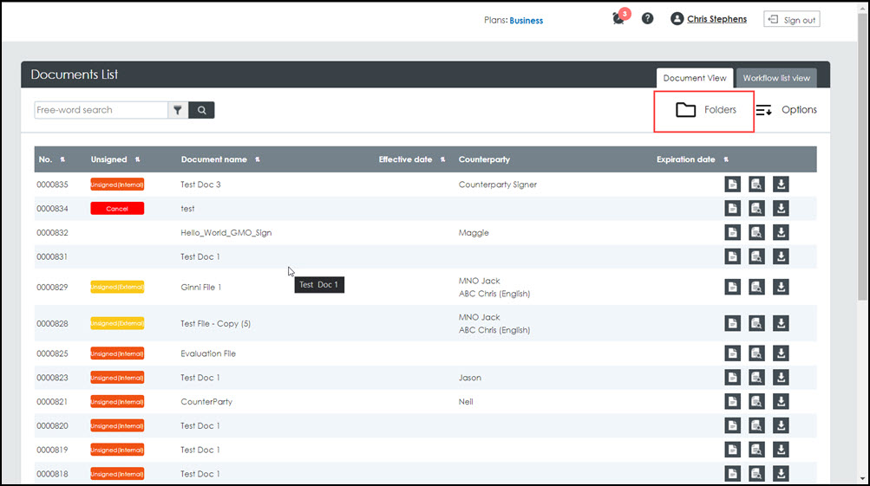Preview document 0000834 with magnifier icon
870x486 pixels.
(x=756, y=209)
